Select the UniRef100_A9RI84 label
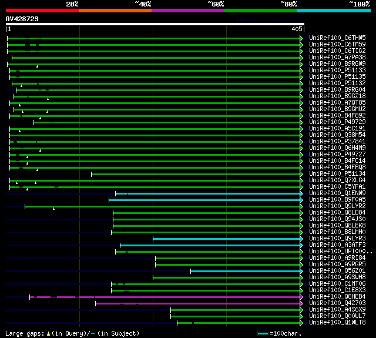 click(337, 258)
